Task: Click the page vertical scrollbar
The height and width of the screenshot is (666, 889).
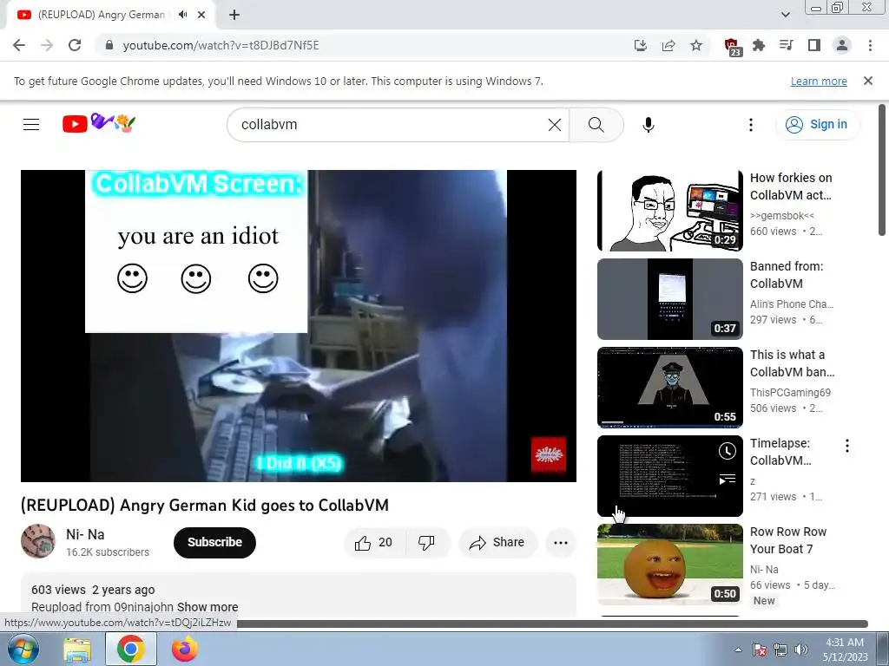Action: pos(882,170)
